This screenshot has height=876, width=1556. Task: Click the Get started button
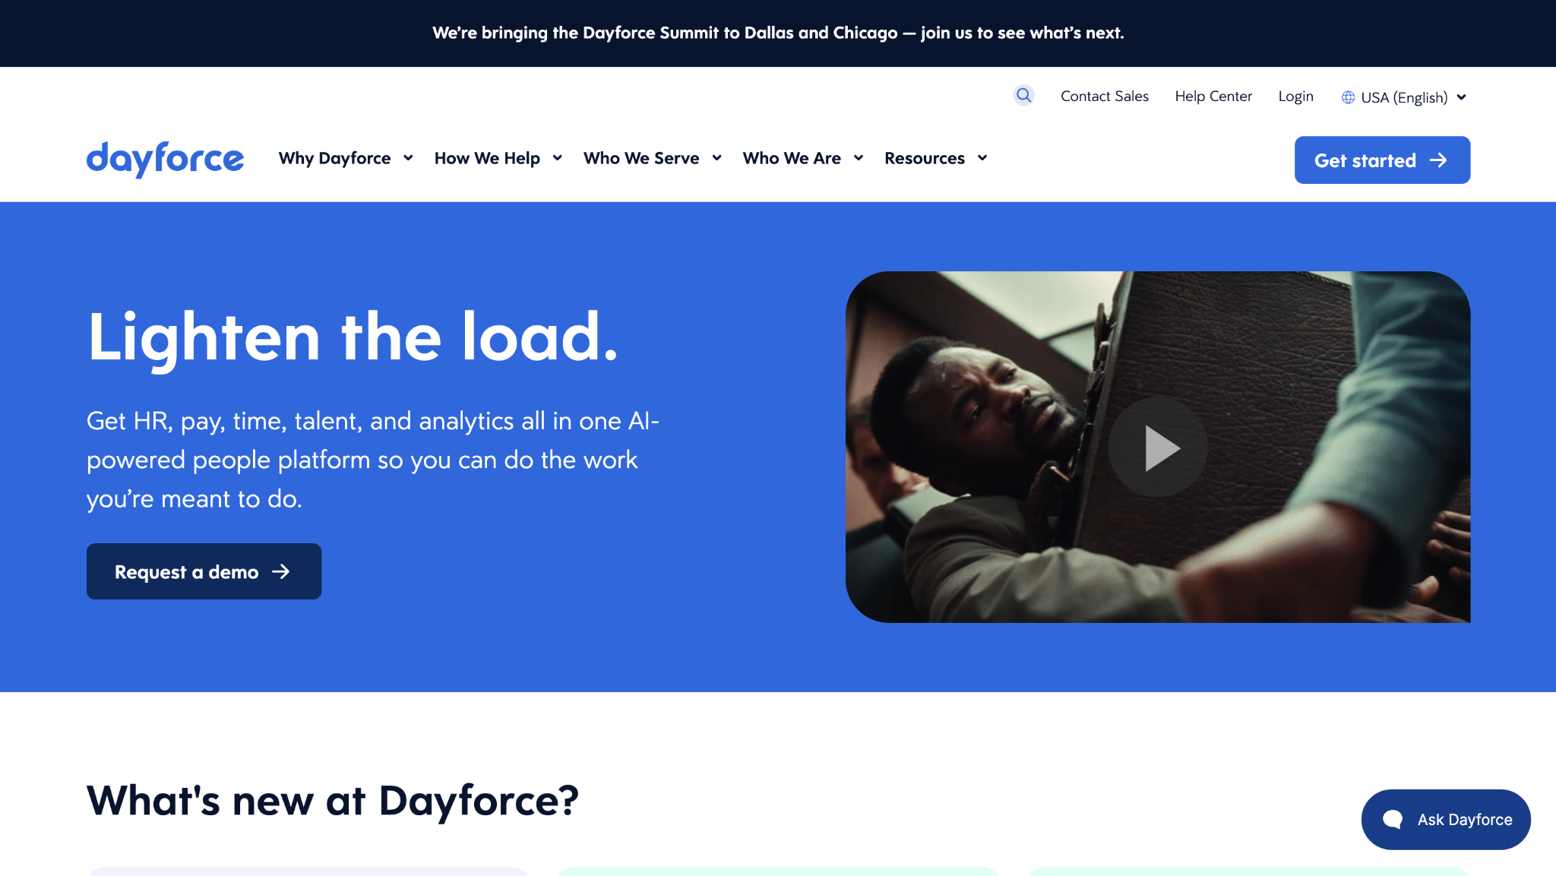coord(1382,160)
